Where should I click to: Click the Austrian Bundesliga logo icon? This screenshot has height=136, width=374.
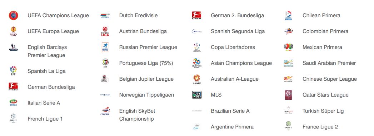tap(105, 31)
